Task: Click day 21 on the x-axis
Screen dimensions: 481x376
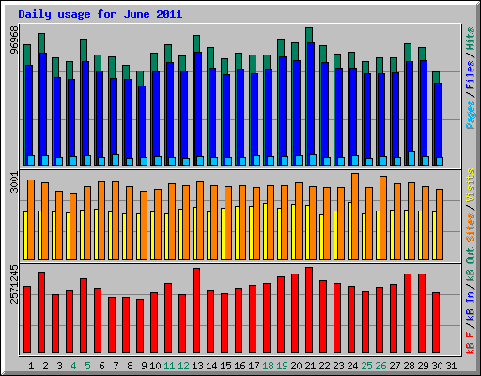Action: 310,366
